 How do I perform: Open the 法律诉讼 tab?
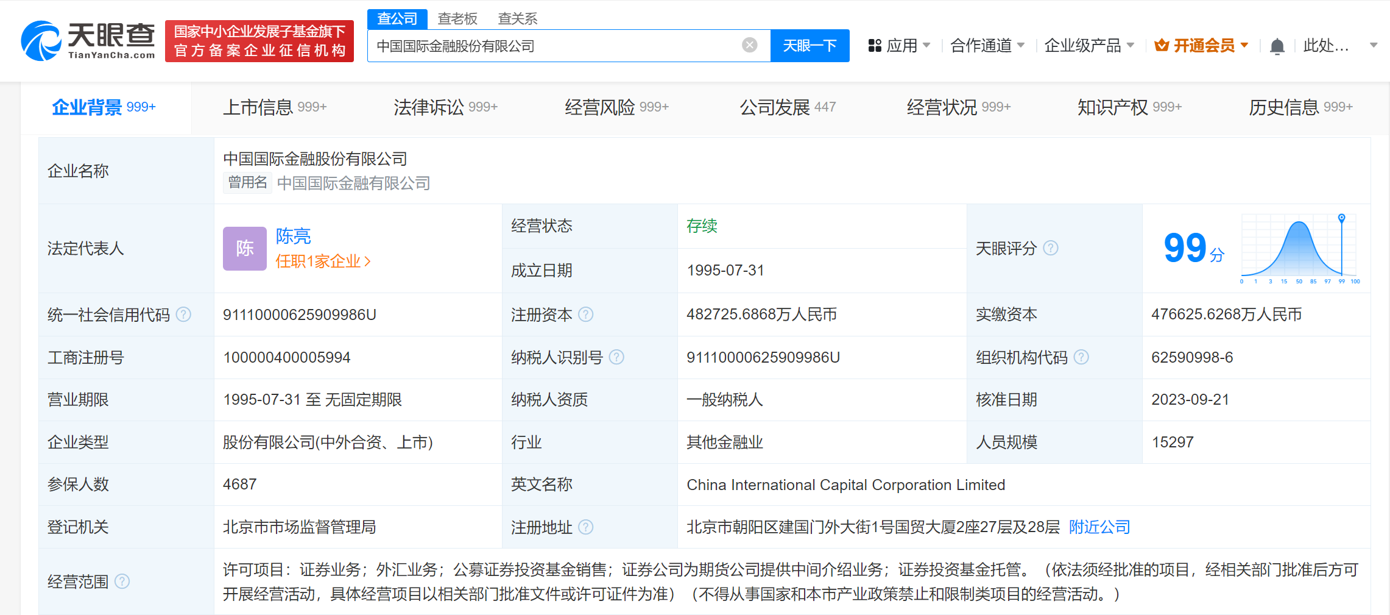coord(445,107)
